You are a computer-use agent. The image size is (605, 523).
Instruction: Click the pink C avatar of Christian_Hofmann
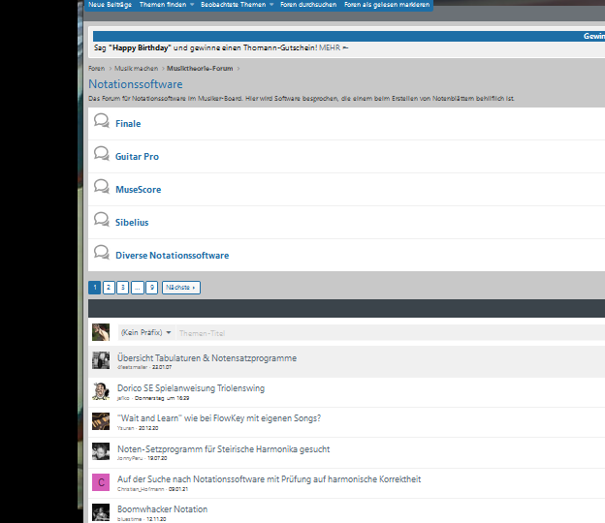coord(101,482)
